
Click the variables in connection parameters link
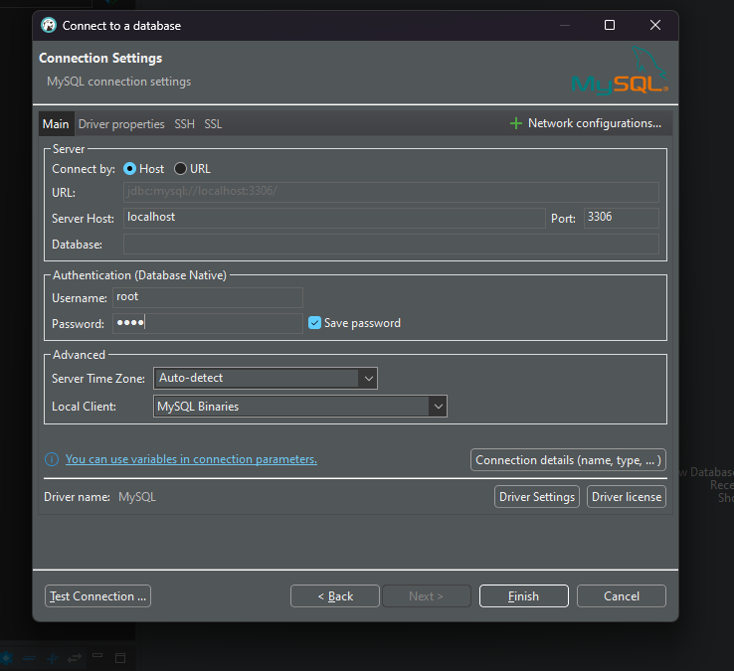pos(191,459)
